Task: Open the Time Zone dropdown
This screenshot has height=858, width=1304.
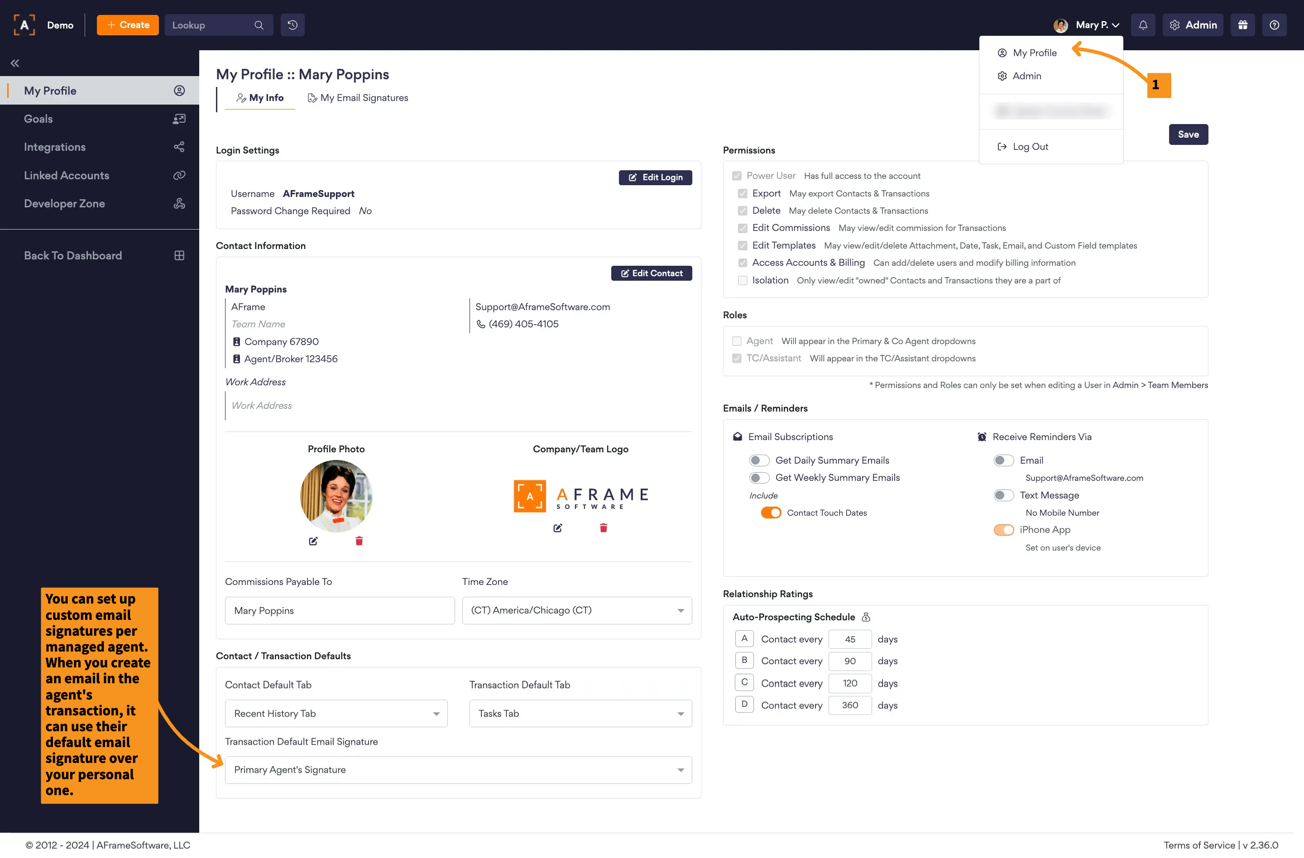Action: [576, 610]
